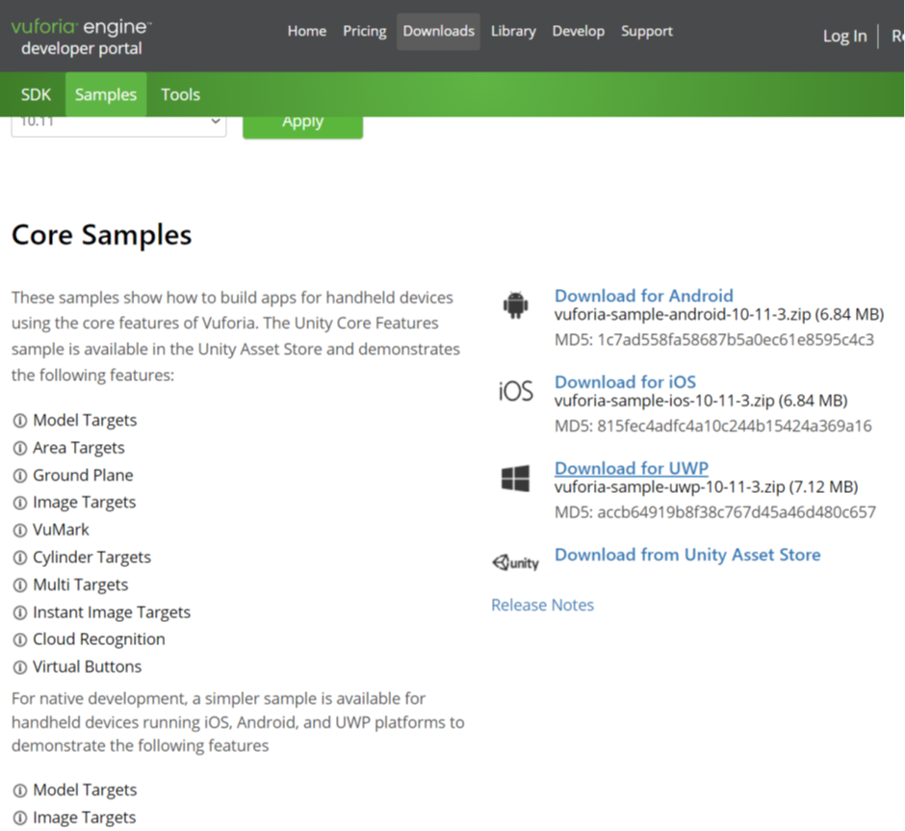Click the Unity logo icon
Screen dimensions: 905x831
click(x=515, y=562)
